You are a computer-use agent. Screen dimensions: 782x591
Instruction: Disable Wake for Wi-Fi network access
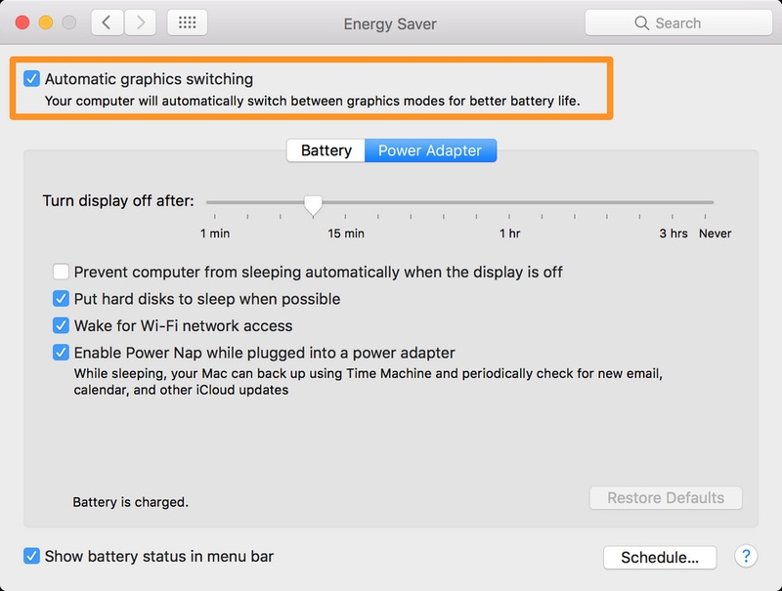click(x=62, y=325)
